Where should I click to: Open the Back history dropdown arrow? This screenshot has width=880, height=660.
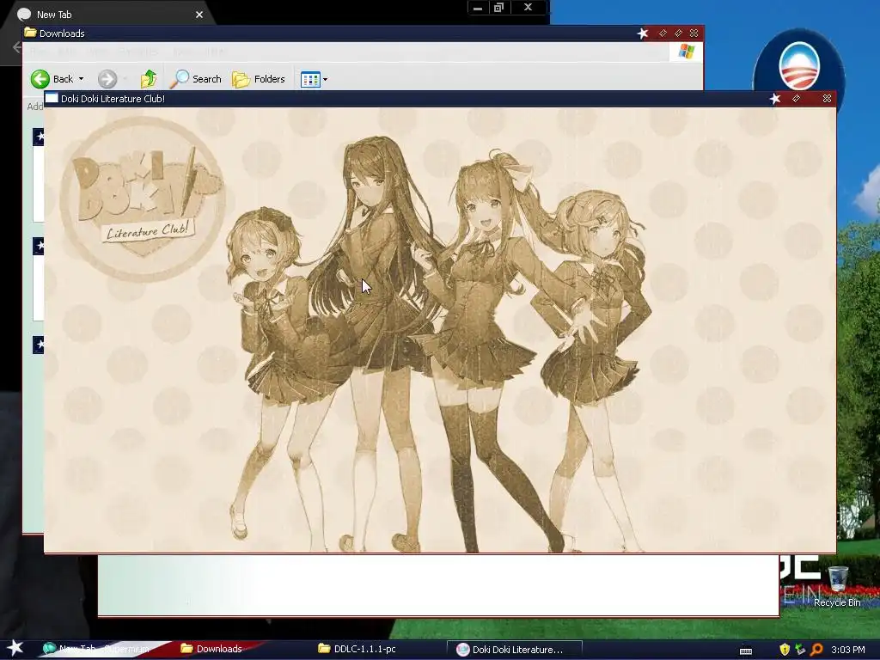pos(81,79)
